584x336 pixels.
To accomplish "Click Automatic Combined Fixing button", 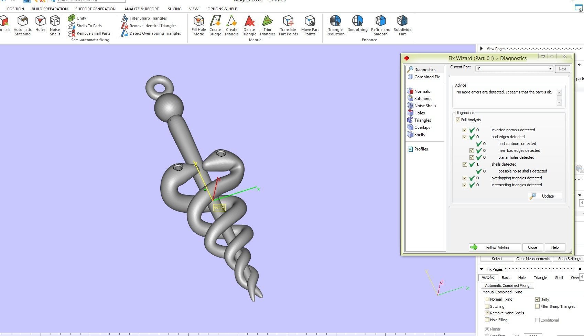I will (x=507, y=285).
